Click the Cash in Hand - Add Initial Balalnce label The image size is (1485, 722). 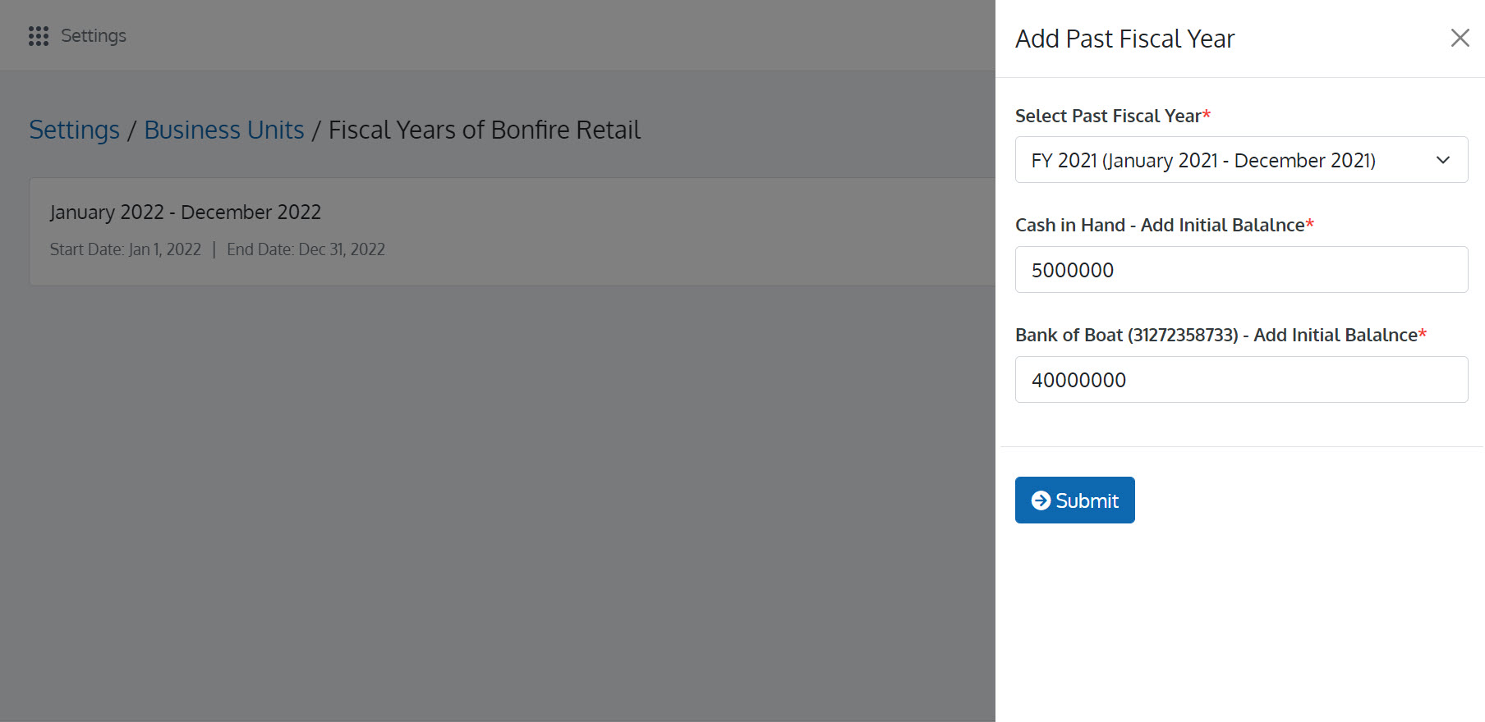tap(1165, 225)
